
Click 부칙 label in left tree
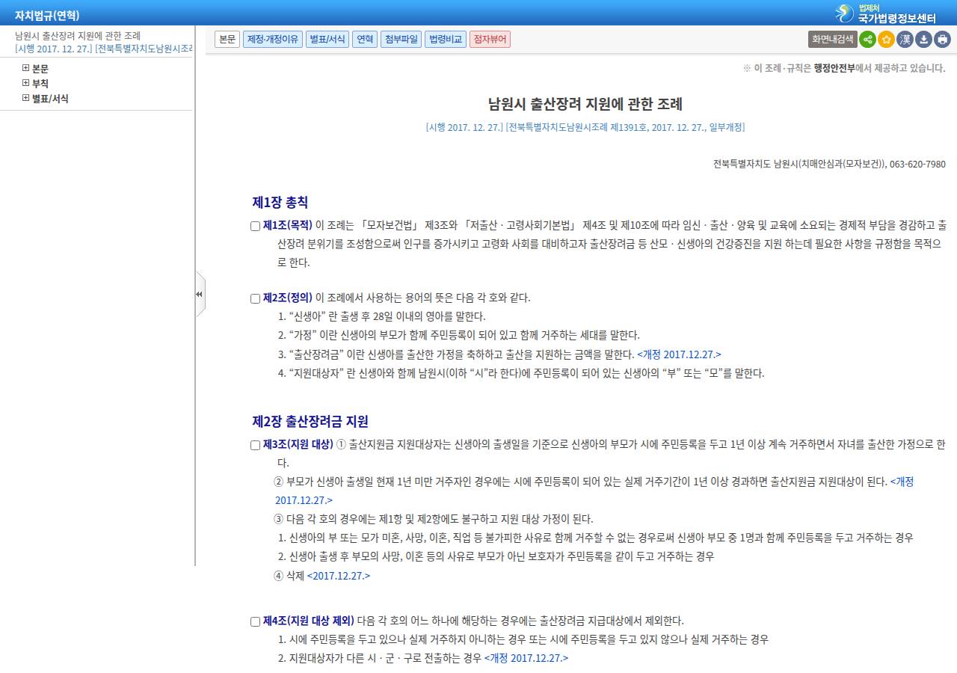tap(40, 83)
